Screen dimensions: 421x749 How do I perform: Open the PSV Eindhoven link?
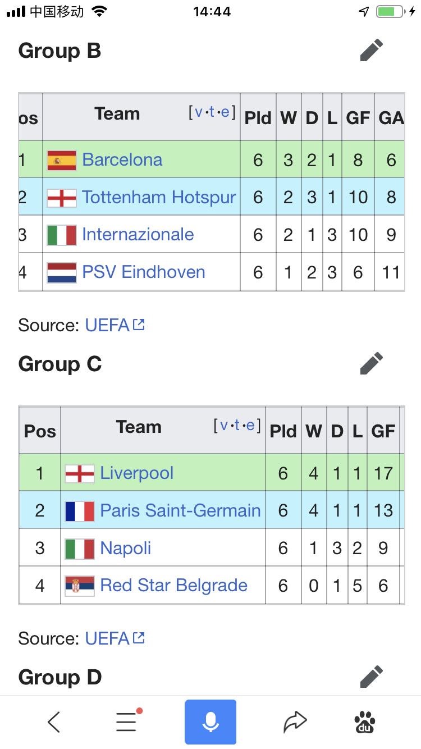pos(144,272)
